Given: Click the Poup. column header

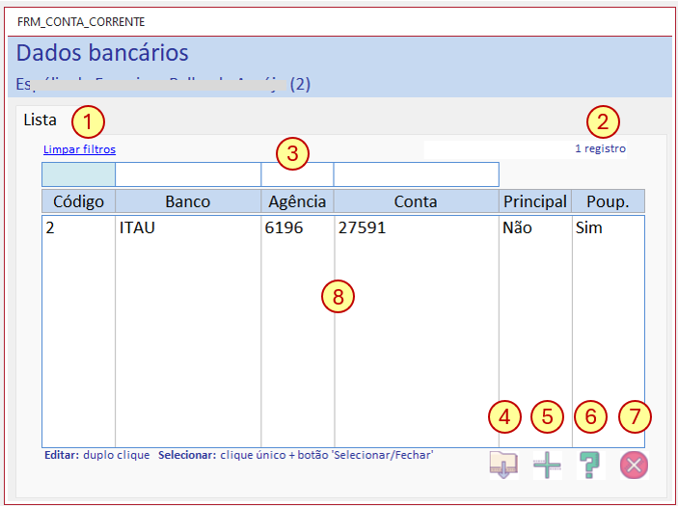Looking at the screenshot, I should [x=608, y=201].
